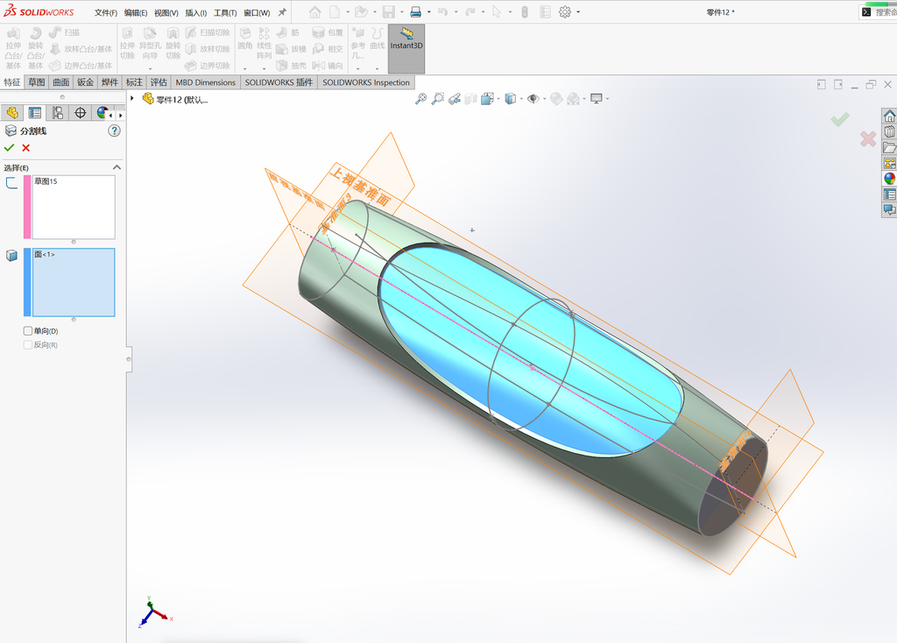The width and height of the screenshot is (897, 643).
Task: Click the Print icon
Action: (416, 12)
